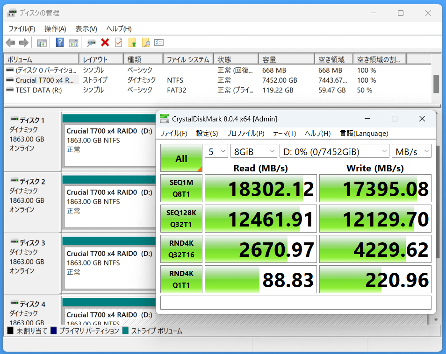446x354 pixels.
Task: Click the folder with magnifier search icon
Action: [146, 42]
